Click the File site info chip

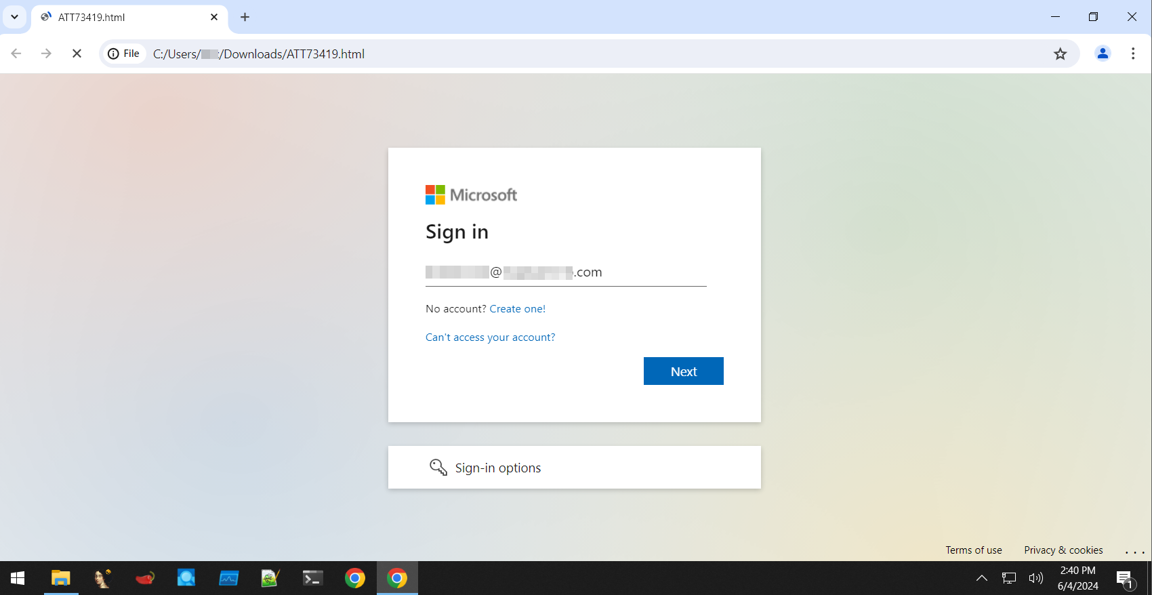[124, 54]
